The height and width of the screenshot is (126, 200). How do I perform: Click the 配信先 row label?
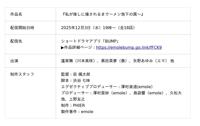pos(16,41)
